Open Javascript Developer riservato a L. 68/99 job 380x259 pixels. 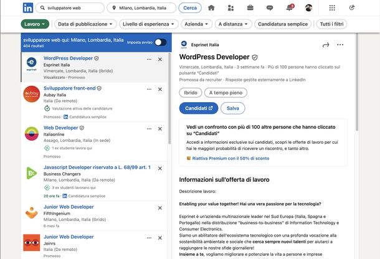tap(97, 167)
